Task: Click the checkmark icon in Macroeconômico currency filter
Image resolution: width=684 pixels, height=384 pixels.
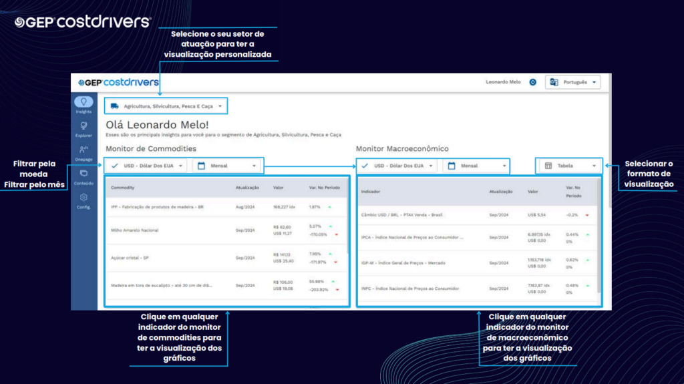Action: pos(365,166)
